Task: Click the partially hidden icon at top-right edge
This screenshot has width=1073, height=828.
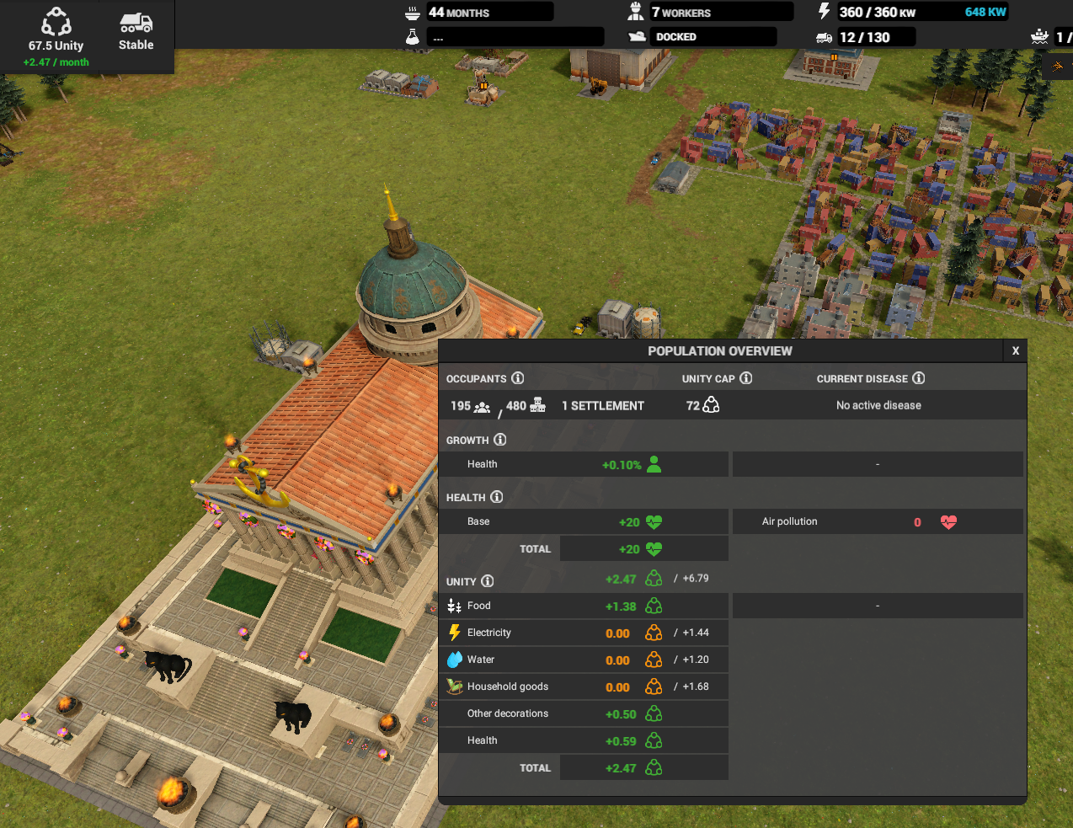Action: click(x=1058, y=67)
